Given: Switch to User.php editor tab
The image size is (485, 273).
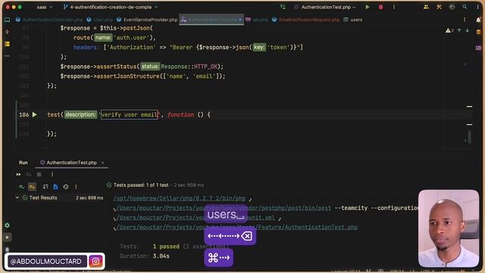Looking at the screenshot, I should [100, 20].
